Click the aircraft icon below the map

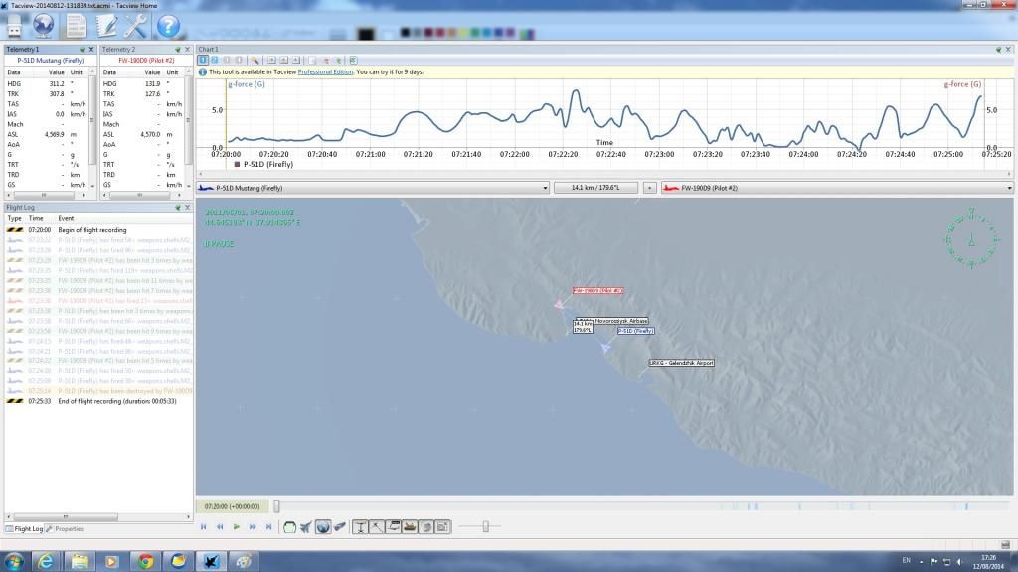(306, 527)
